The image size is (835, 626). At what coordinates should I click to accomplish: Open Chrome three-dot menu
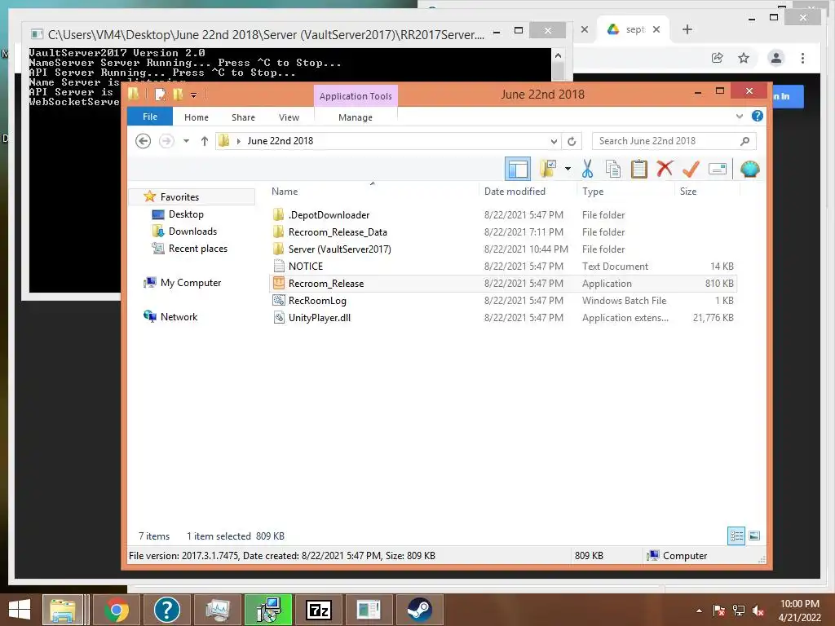[802, 58]
